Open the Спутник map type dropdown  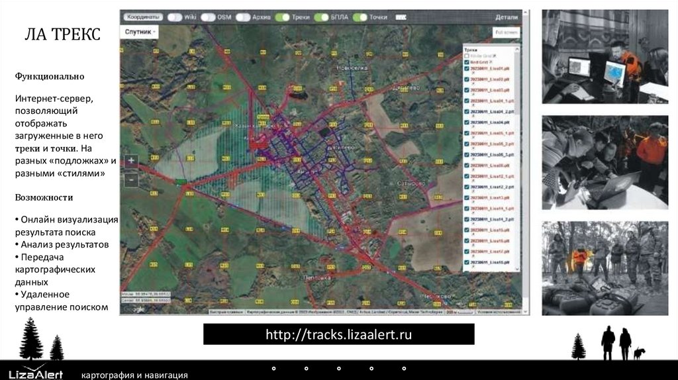pos(139,32)
